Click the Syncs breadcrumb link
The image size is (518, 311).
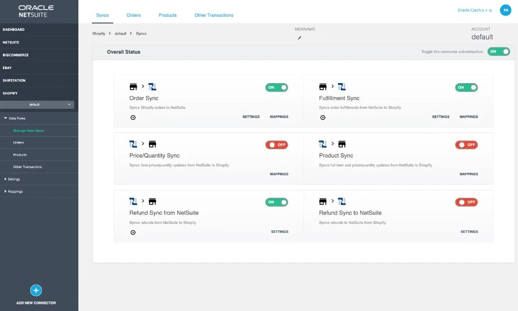(x=141, y=34)
